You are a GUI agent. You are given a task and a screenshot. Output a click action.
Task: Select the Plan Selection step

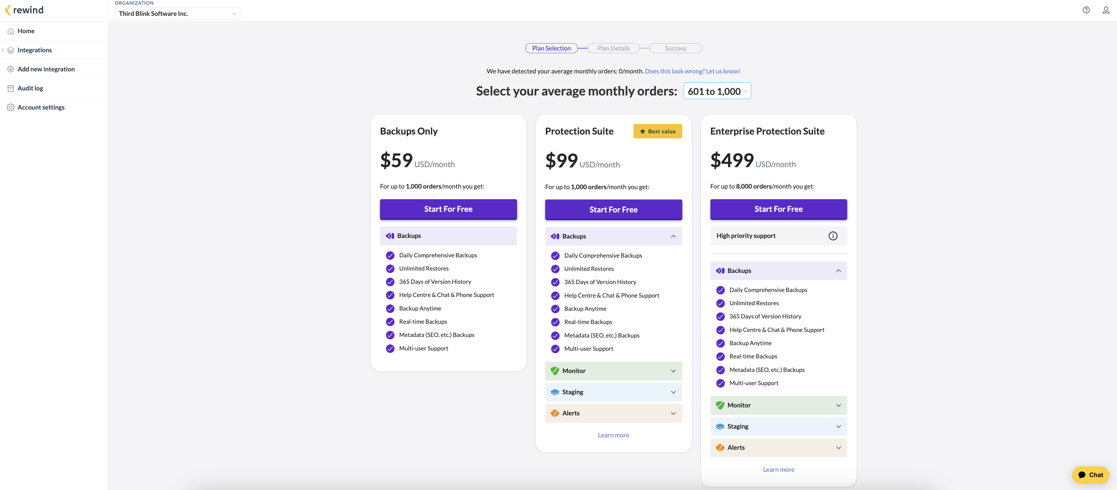point(551,48)
